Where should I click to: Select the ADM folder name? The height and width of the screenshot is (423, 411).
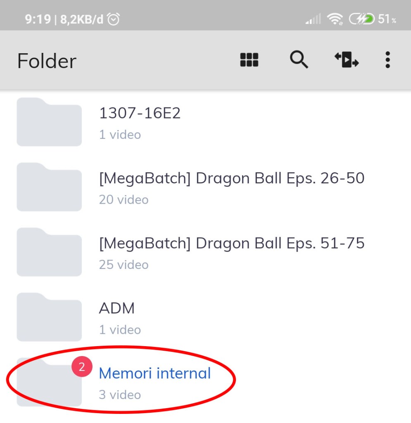[117, 308]
